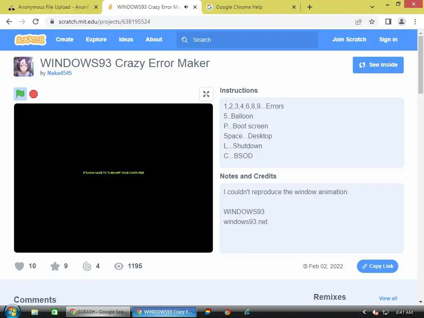Open the Create menu item
Viewport: 424px width, 318px height.
pos(65,39)
